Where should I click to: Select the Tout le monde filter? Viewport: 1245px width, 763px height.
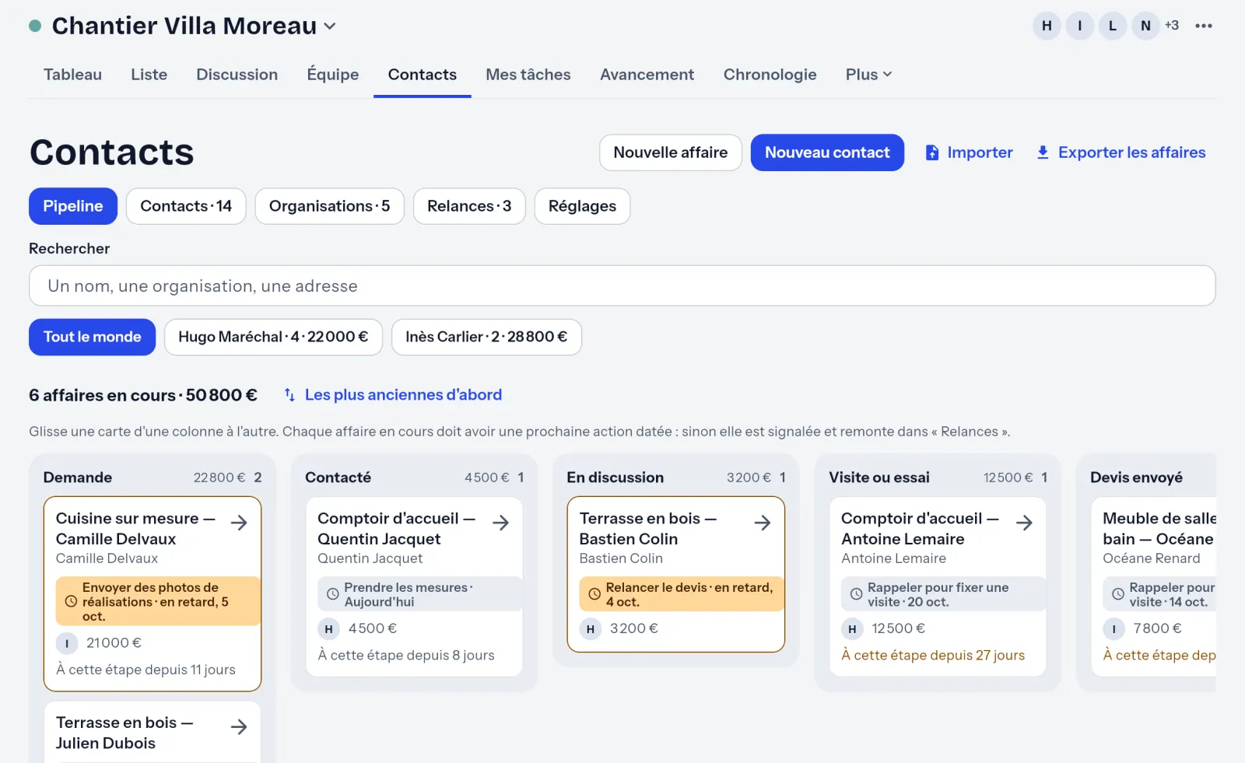pyautogui.click(x=92, y=337)
